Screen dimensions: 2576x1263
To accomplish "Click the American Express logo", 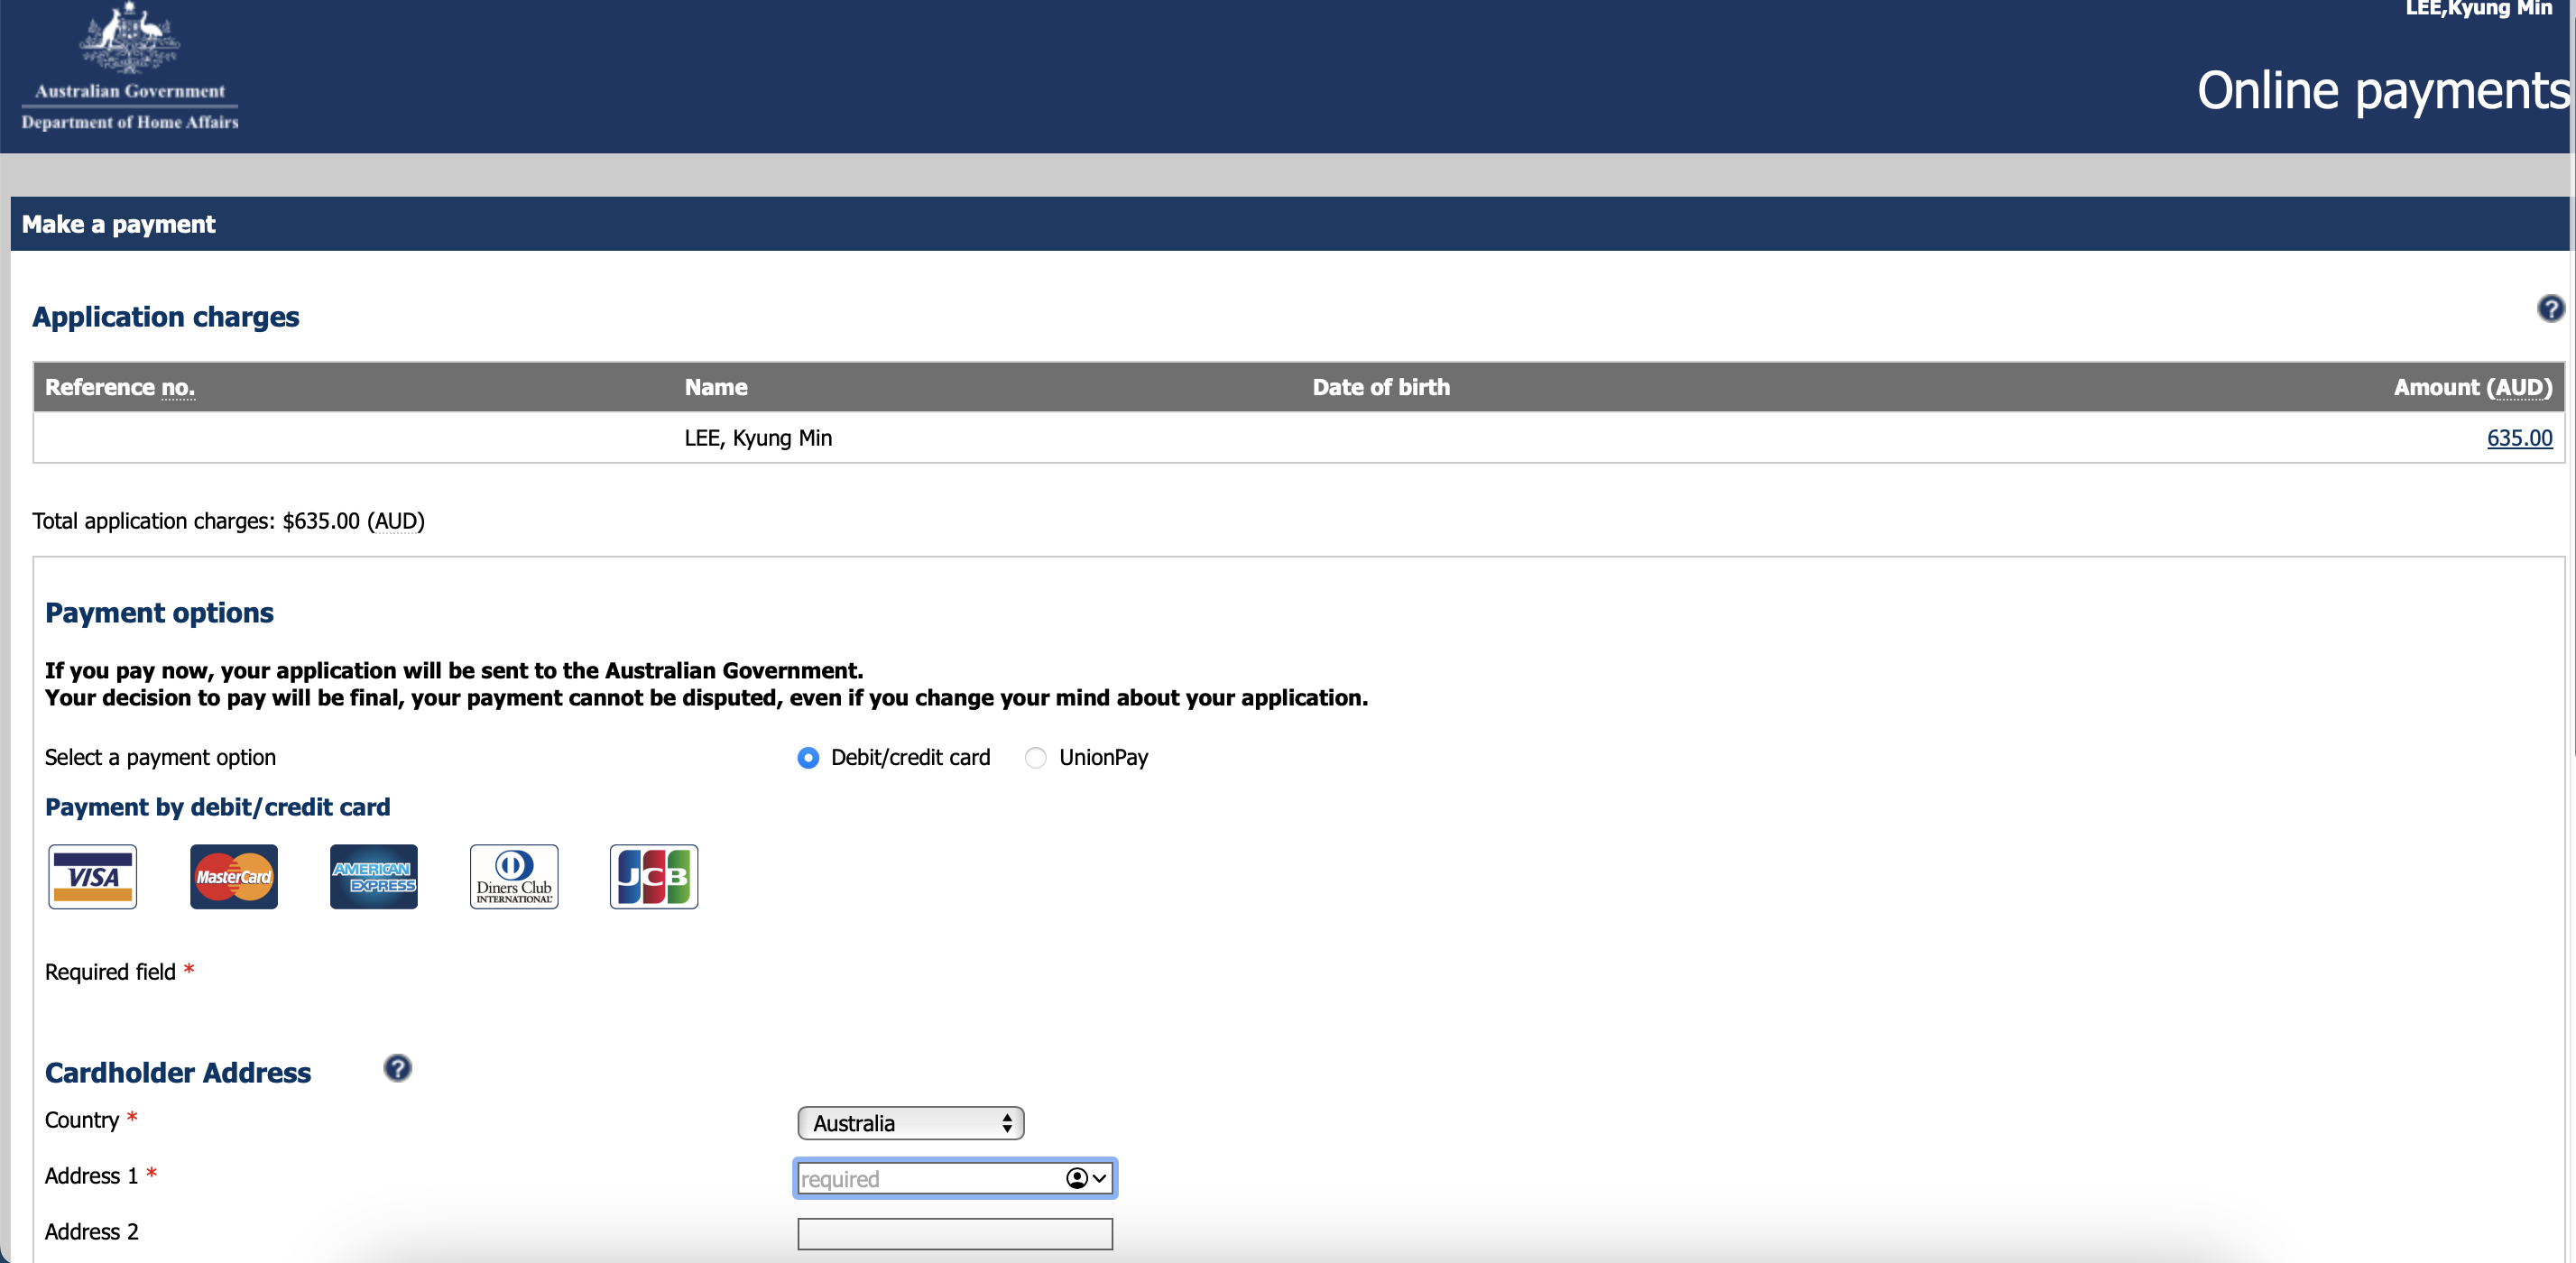I will click(x=374, y=877).
